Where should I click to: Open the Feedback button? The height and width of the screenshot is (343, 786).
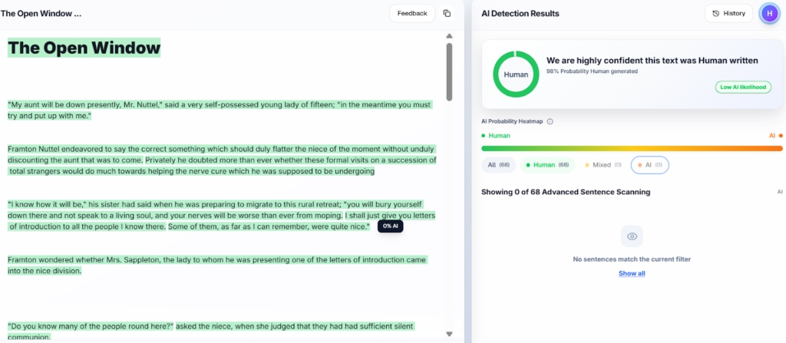point(412,14)
